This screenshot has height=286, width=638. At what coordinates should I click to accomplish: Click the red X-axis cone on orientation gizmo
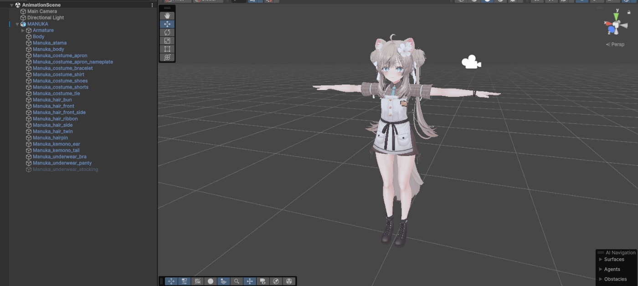[608, 24]
